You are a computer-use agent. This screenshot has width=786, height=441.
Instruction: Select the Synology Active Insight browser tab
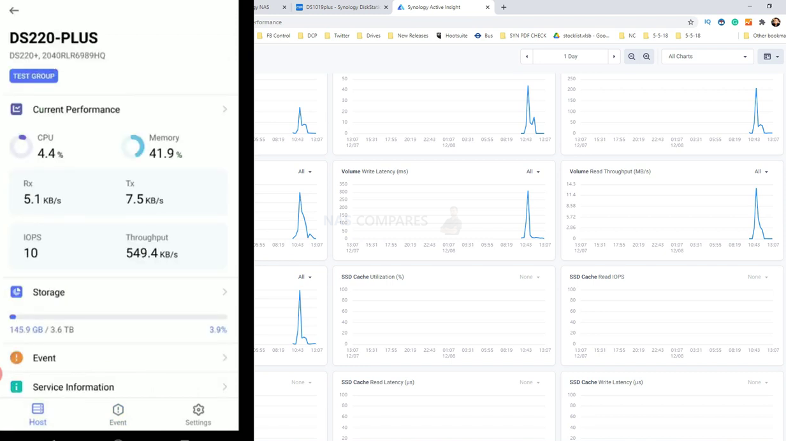(442, 7)
